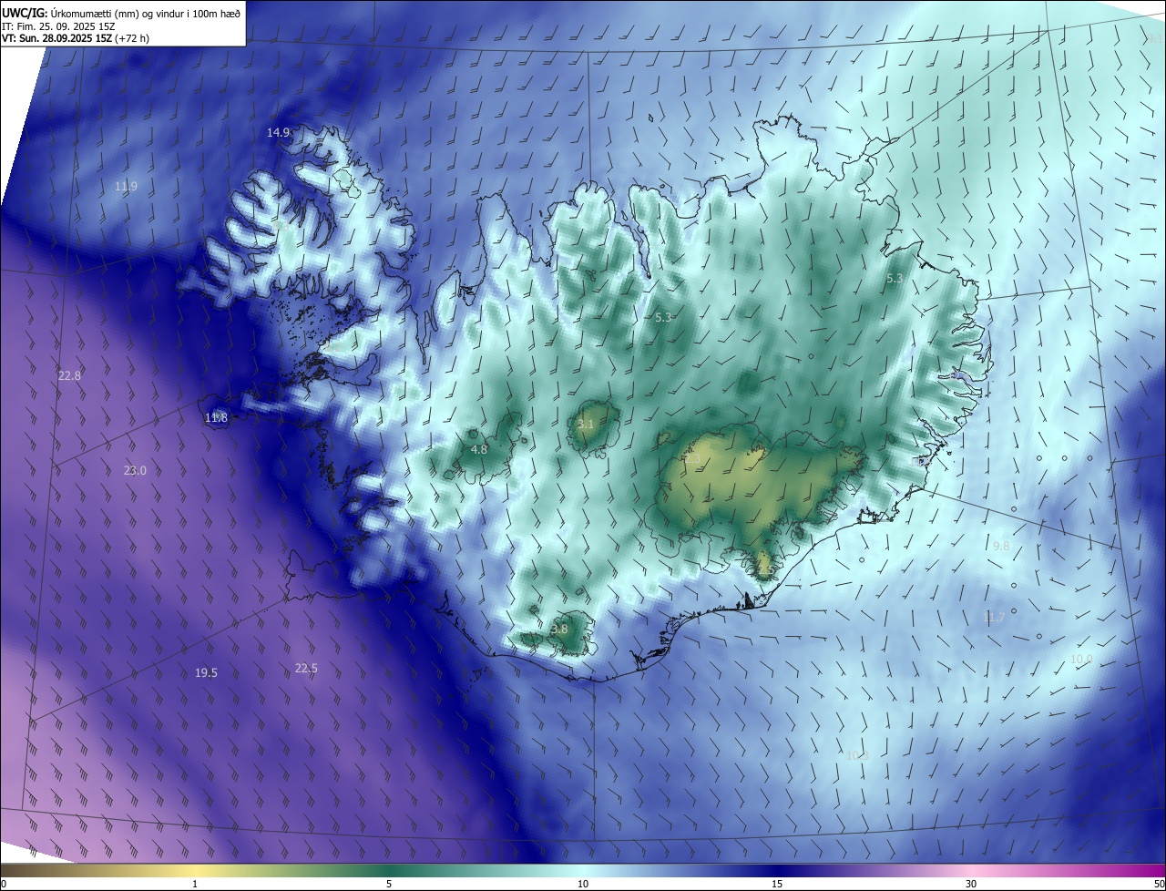The image size is (1166, 891).
Task: Click the color scale tick label 1
Action: (195, 884)
